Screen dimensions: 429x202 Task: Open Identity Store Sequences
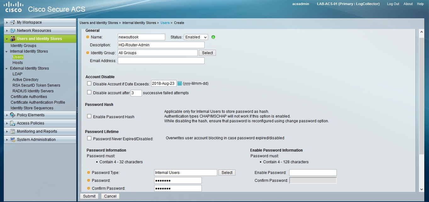32,108
